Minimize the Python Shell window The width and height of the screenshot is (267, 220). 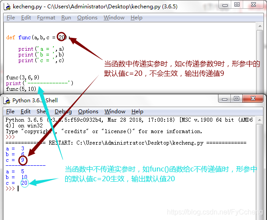(x=225, y=99)
